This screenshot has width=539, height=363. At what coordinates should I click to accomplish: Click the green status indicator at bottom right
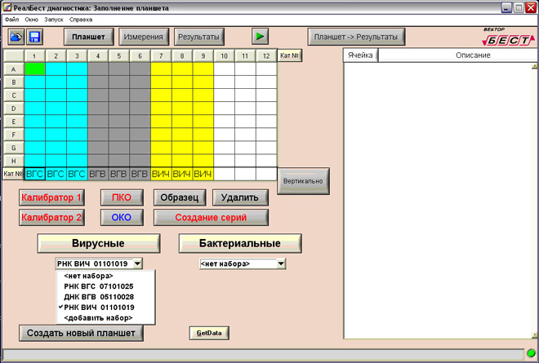point(532,353)
